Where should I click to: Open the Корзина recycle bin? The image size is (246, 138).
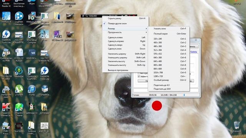237,127
